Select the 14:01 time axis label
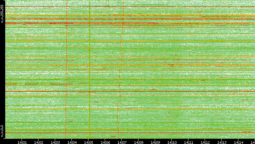The image size is (255, 144). [22, 142]
